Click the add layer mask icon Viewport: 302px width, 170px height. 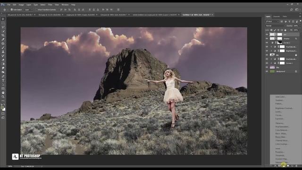[279, 166]
